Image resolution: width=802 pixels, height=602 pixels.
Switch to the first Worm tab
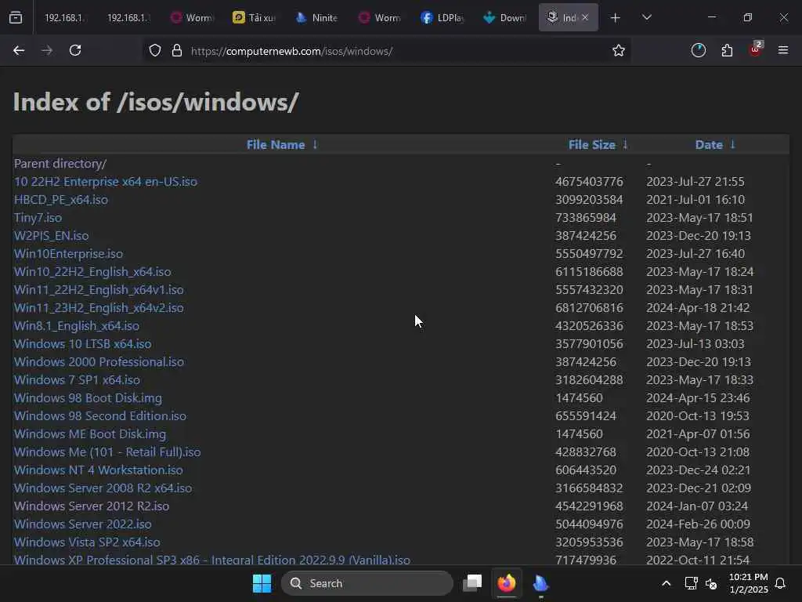pyautogui.click(x=191, y=18)
